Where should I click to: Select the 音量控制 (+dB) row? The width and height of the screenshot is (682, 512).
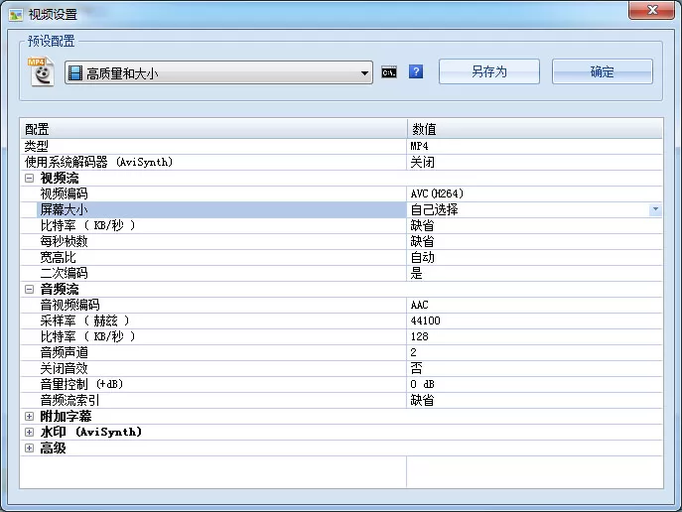341,384
